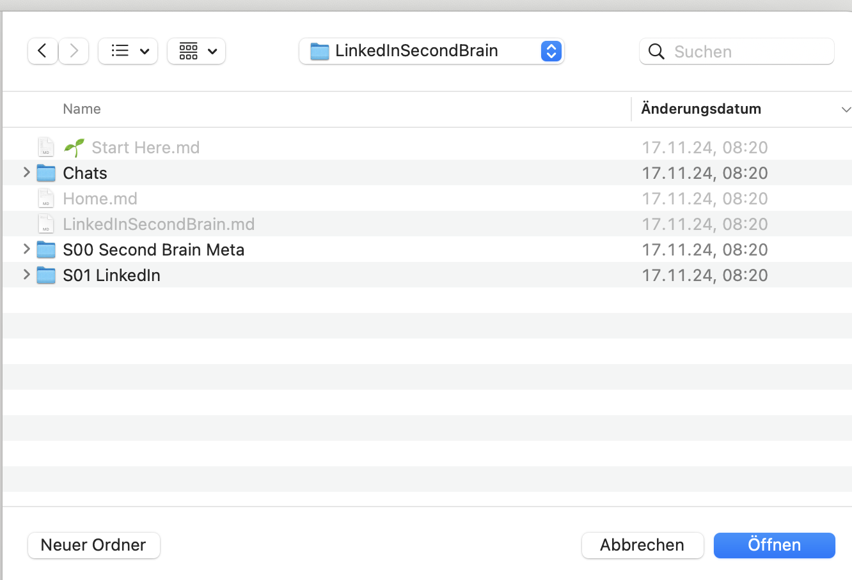Sort by the Änderungsdatum column header
This screenshot has height=580, width=852.
click(701, 109)
